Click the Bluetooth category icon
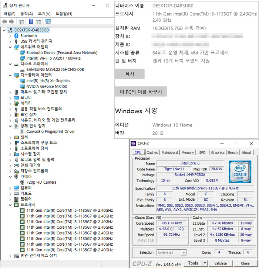This screenshot has height=270, width=259. [x=16, y=36]
